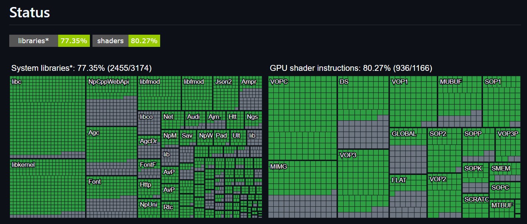
Task: Select the Net library block
Action: tap(172, 120)
